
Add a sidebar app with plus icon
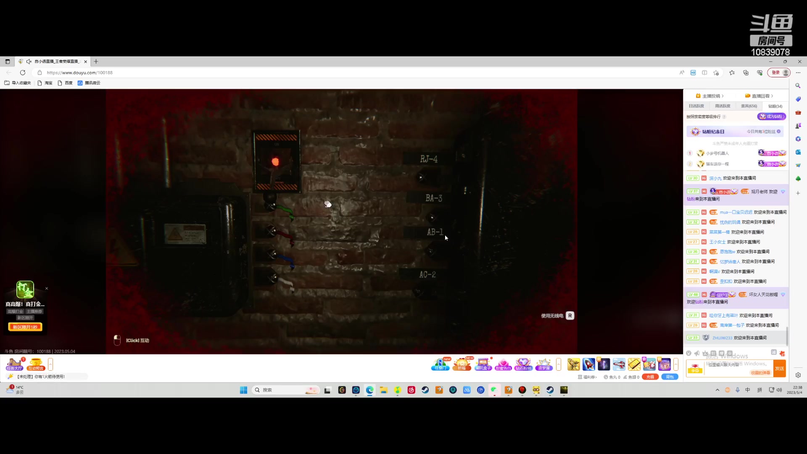[x=798, y=193]
